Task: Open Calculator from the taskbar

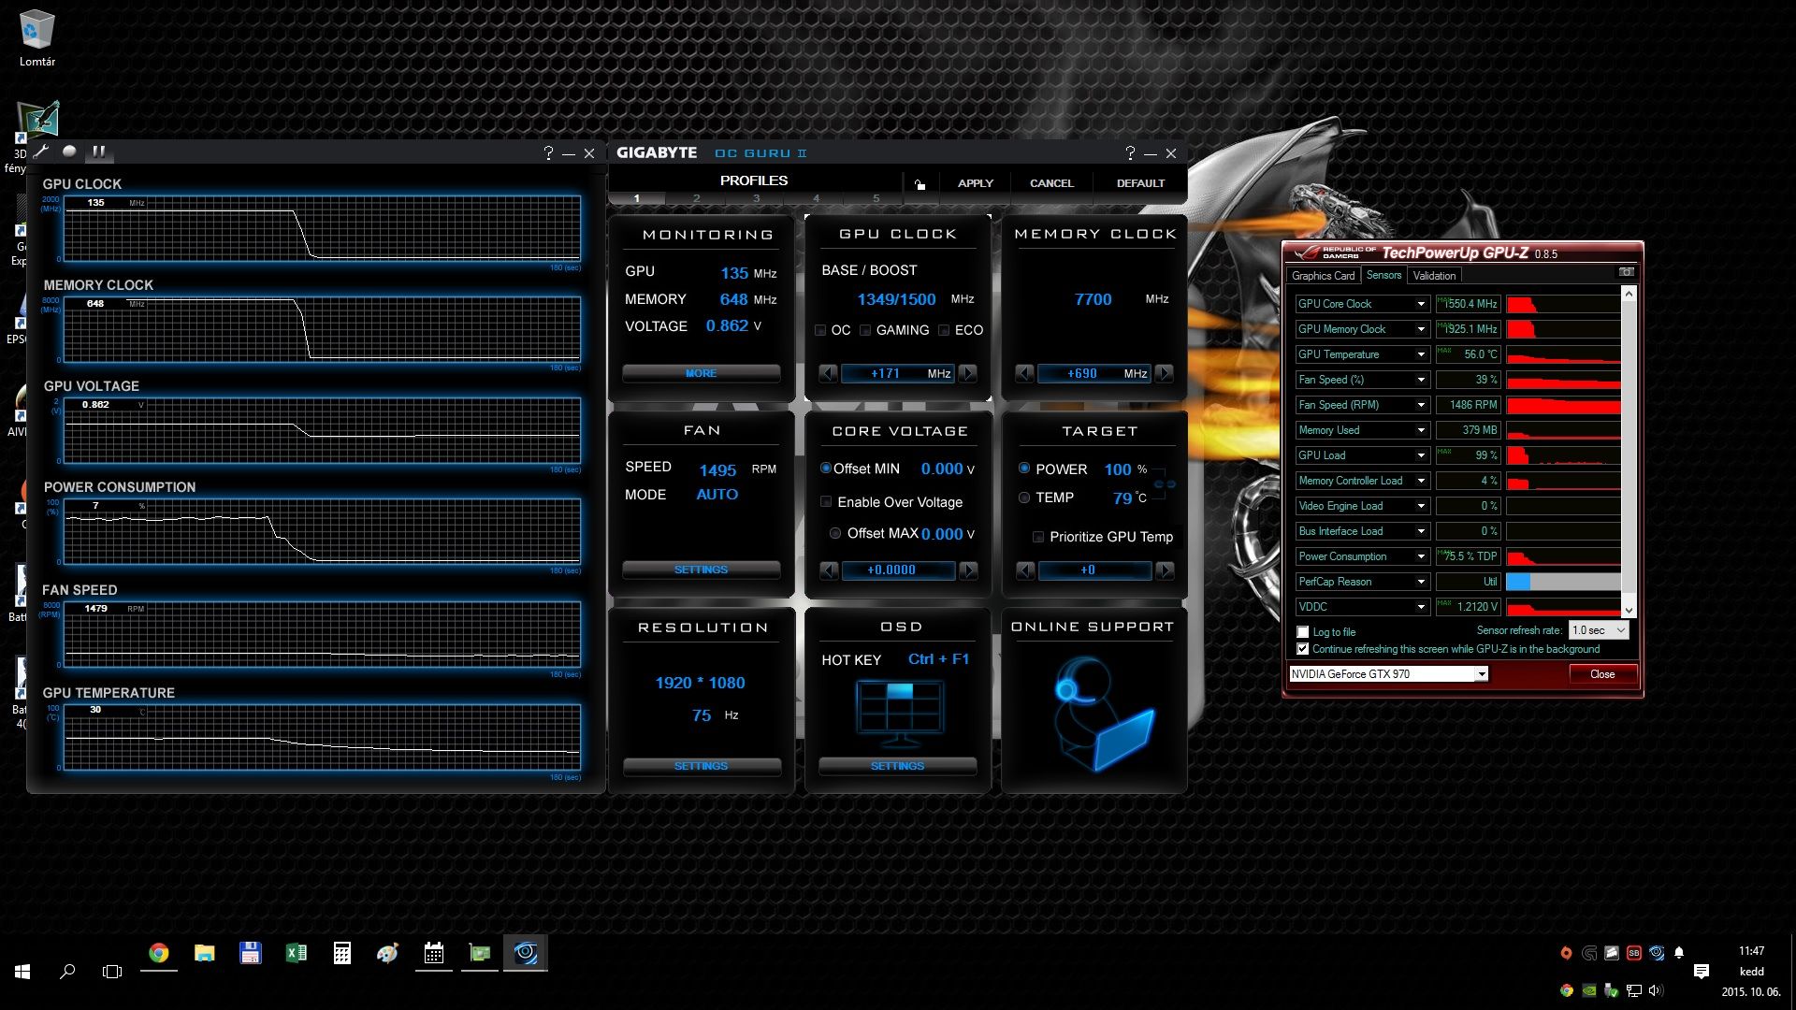Action: pyautogui.click(x=341, y=953)
